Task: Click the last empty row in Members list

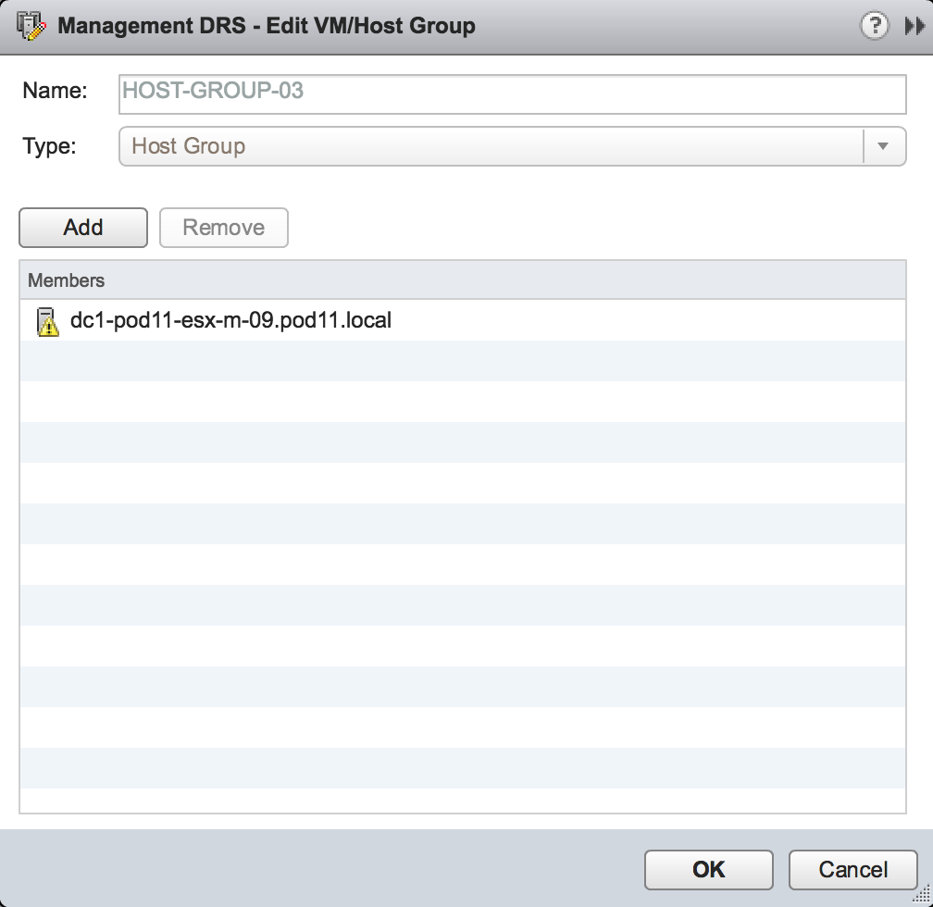Action: tap(461, 800)
